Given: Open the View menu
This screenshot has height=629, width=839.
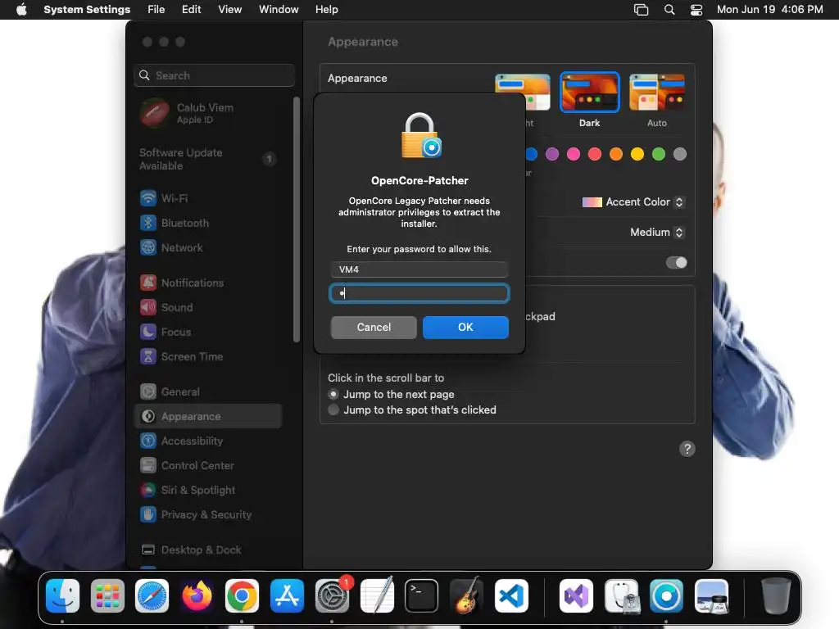Looking at the screenshot, I should [230, 10].
